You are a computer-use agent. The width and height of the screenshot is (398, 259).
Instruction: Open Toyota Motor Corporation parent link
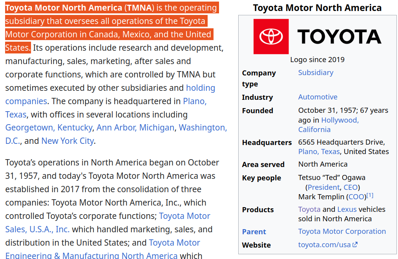(342, 231)
